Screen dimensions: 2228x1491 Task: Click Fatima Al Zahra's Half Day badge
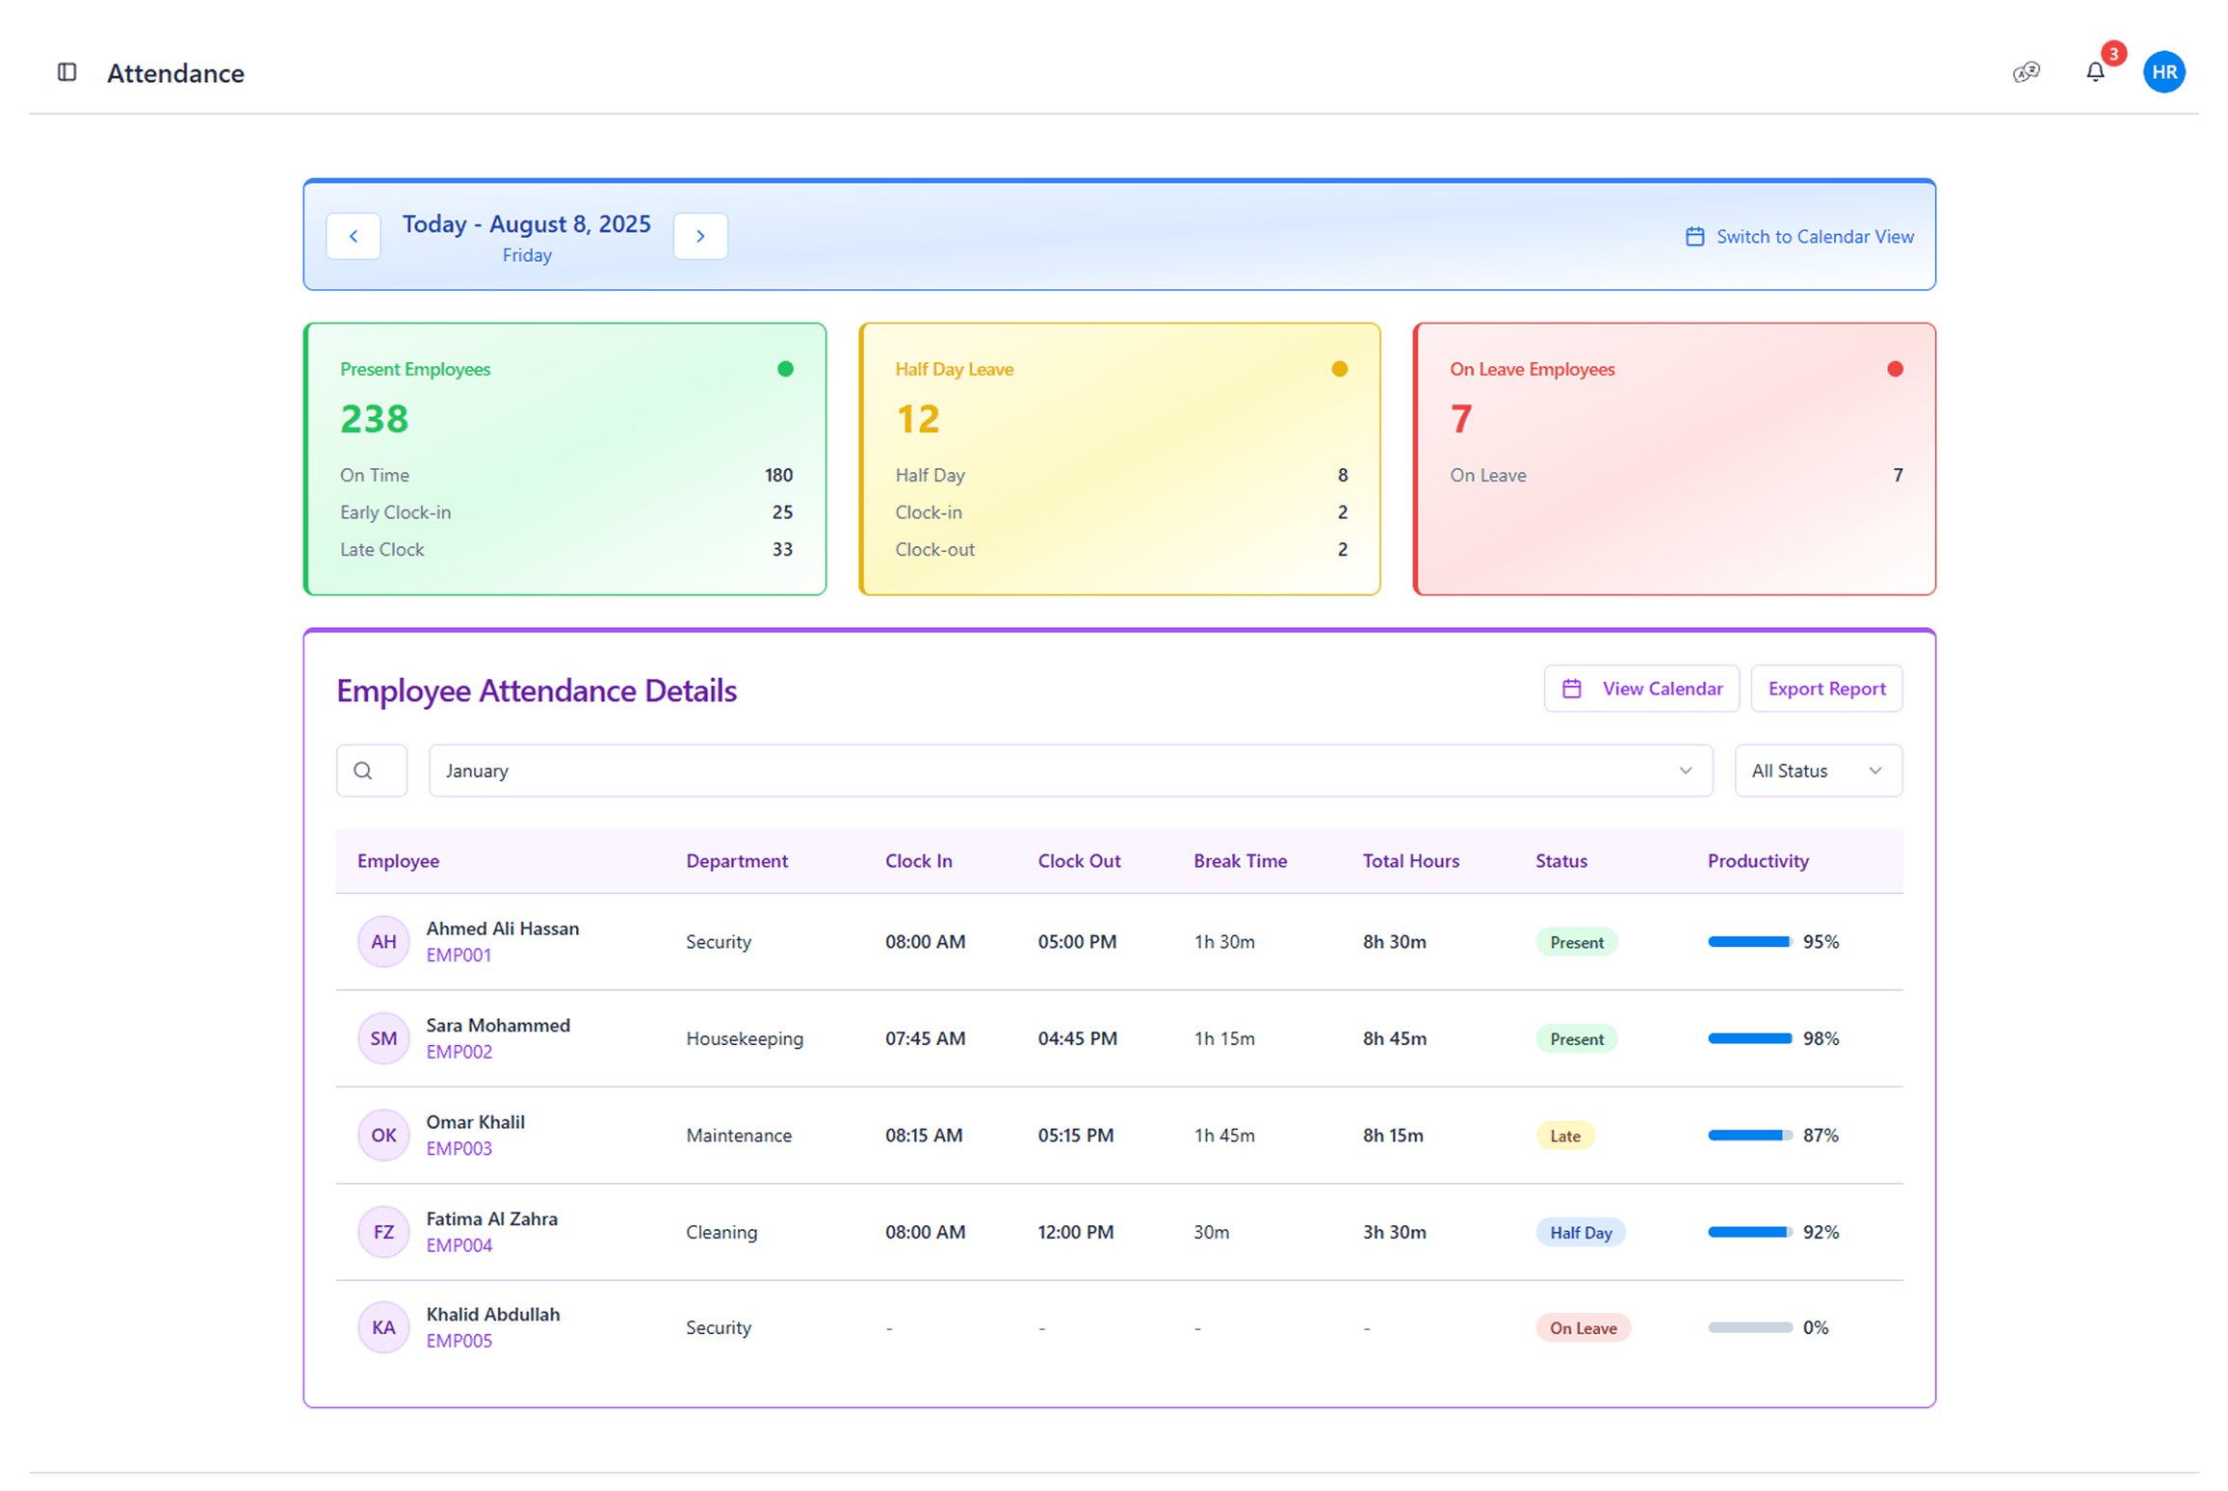click(x=1580, y=1232)
